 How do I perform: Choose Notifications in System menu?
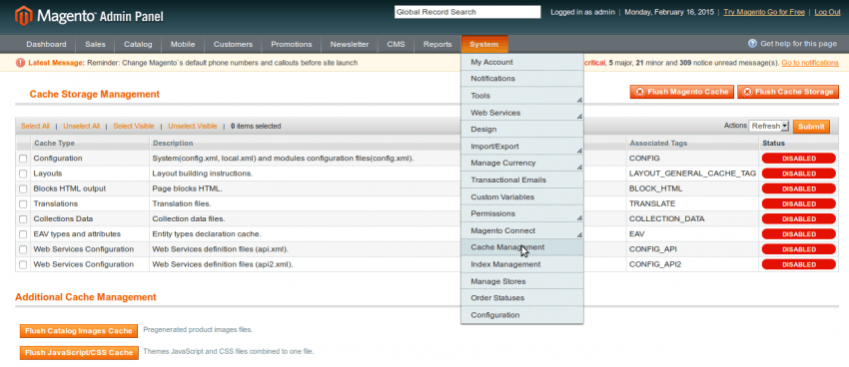tap(522, 79)
